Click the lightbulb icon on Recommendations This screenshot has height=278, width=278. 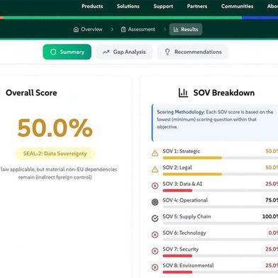pos(167,52)
